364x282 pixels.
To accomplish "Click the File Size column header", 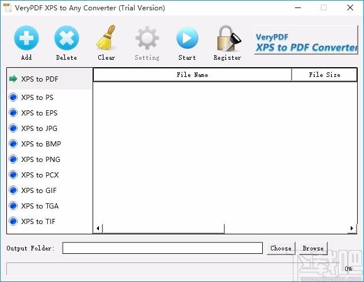I will (x=324, y=75).
